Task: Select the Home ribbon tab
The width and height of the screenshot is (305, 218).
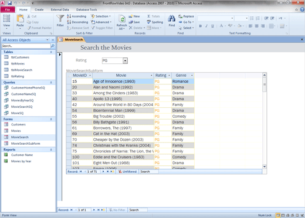Action: tap(23, 9)
